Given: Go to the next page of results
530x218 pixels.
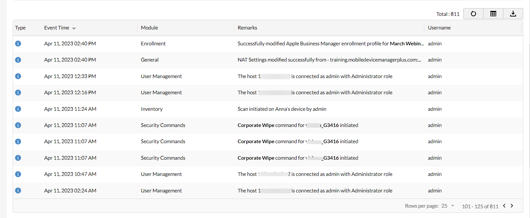Looking at the screenshot, I should 512,206.
